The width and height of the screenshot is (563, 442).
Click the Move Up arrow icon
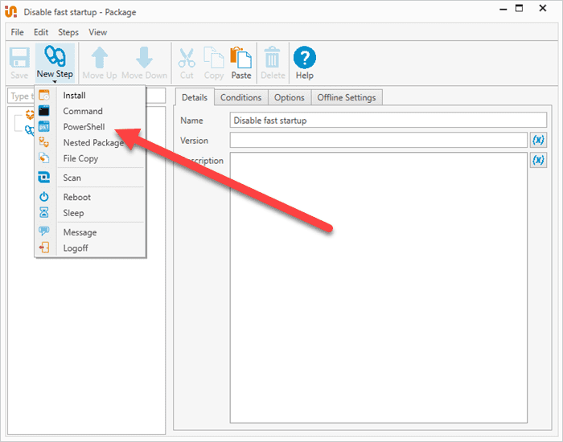click(x=100, y=57)
